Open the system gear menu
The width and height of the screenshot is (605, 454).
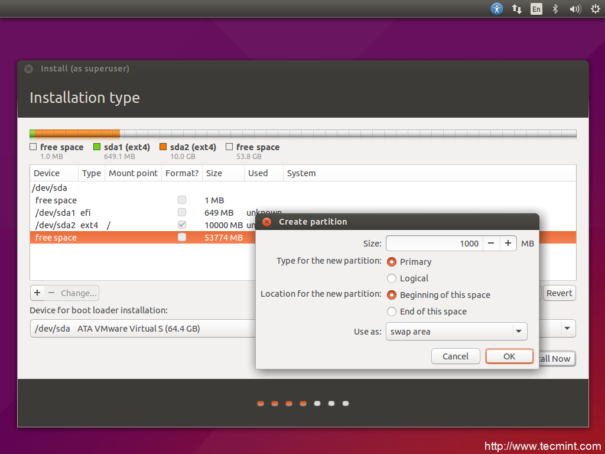(595, 9)
